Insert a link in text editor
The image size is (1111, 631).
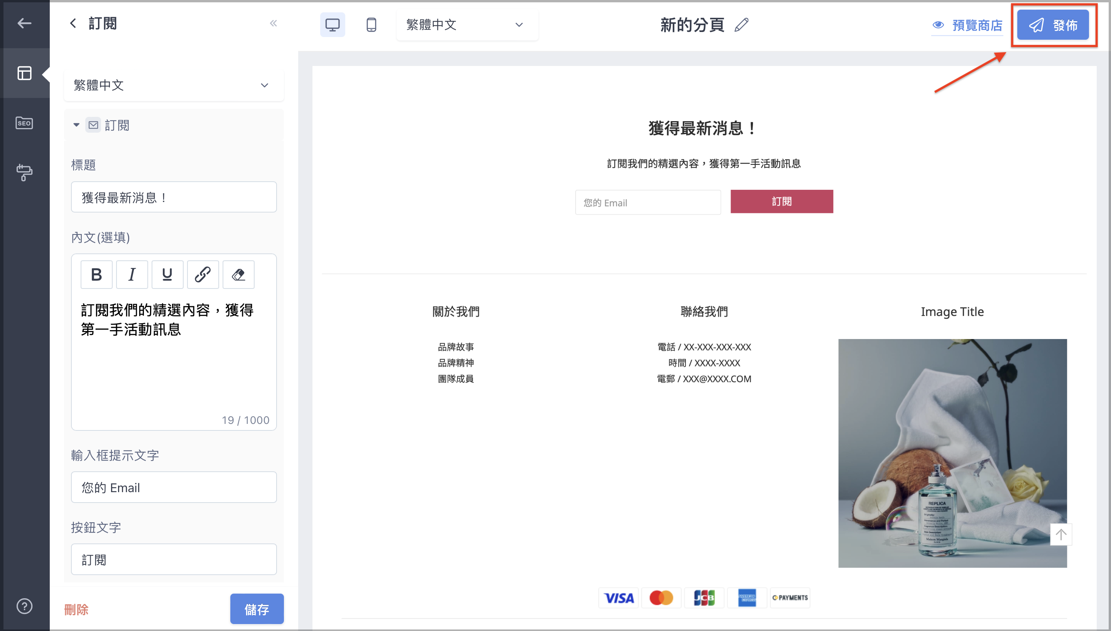203,274
